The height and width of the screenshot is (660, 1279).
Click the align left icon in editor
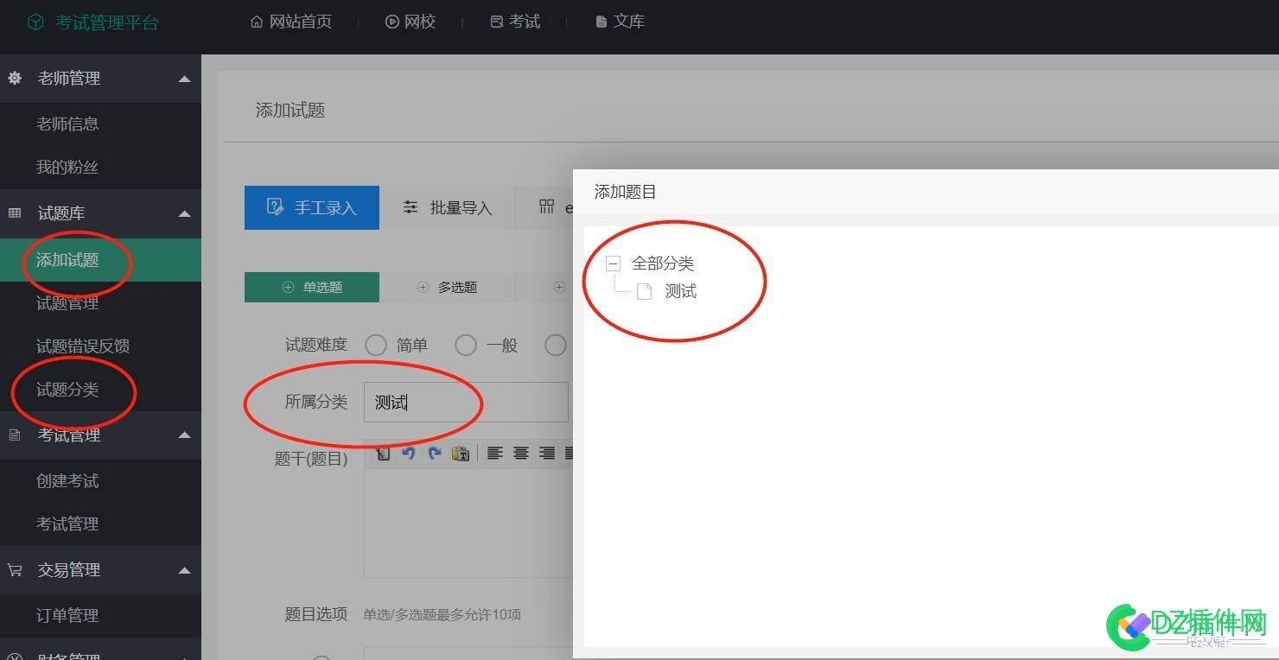[x=495, y=453]
